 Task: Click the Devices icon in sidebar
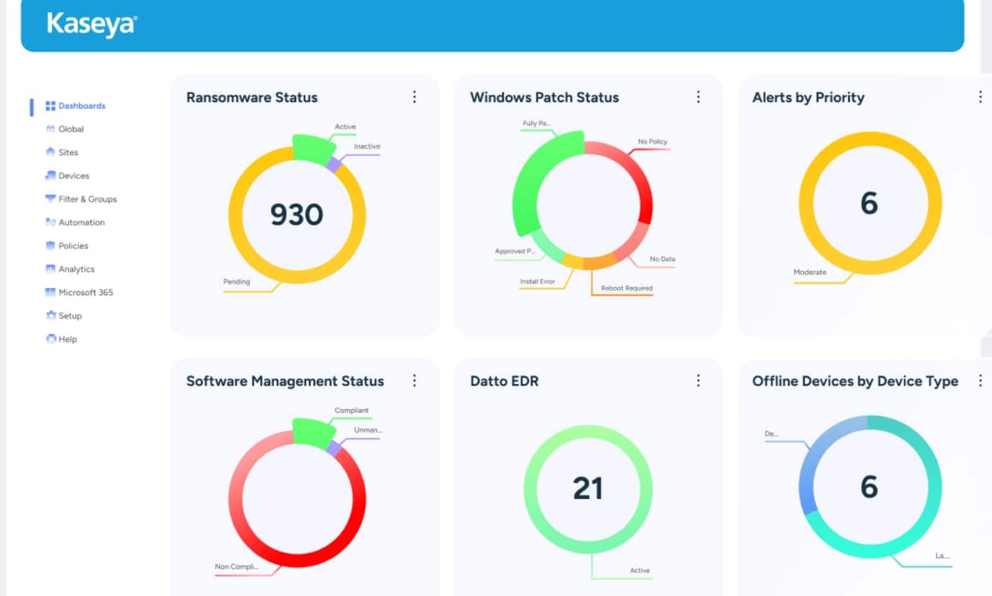click(50, 176)
